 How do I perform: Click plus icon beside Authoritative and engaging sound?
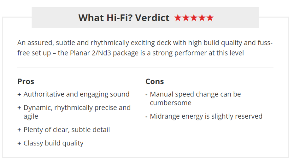(x=19, y=94)
